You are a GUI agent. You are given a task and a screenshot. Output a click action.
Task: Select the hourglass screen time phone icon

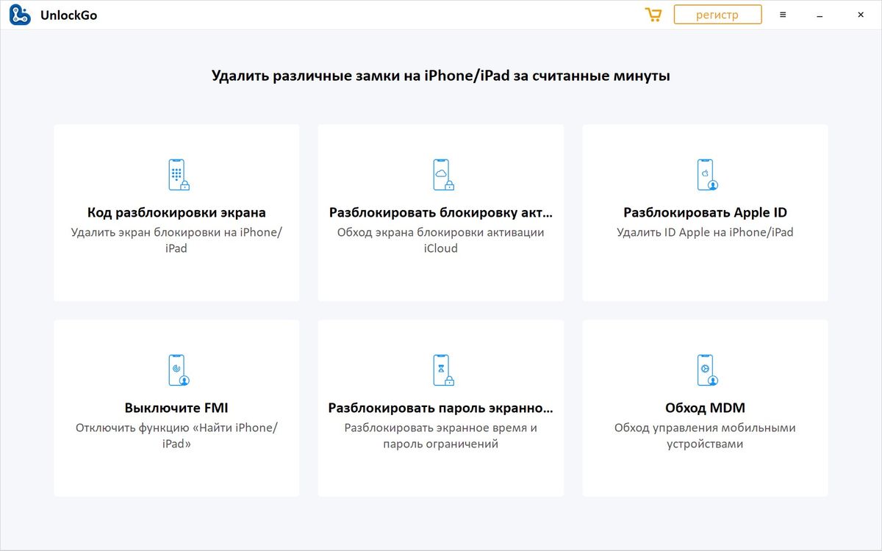[x=441, y=369]
